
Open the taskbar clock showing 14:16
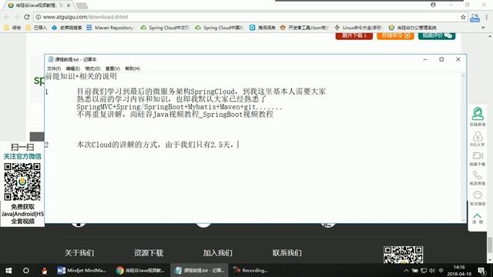point(459,270)
